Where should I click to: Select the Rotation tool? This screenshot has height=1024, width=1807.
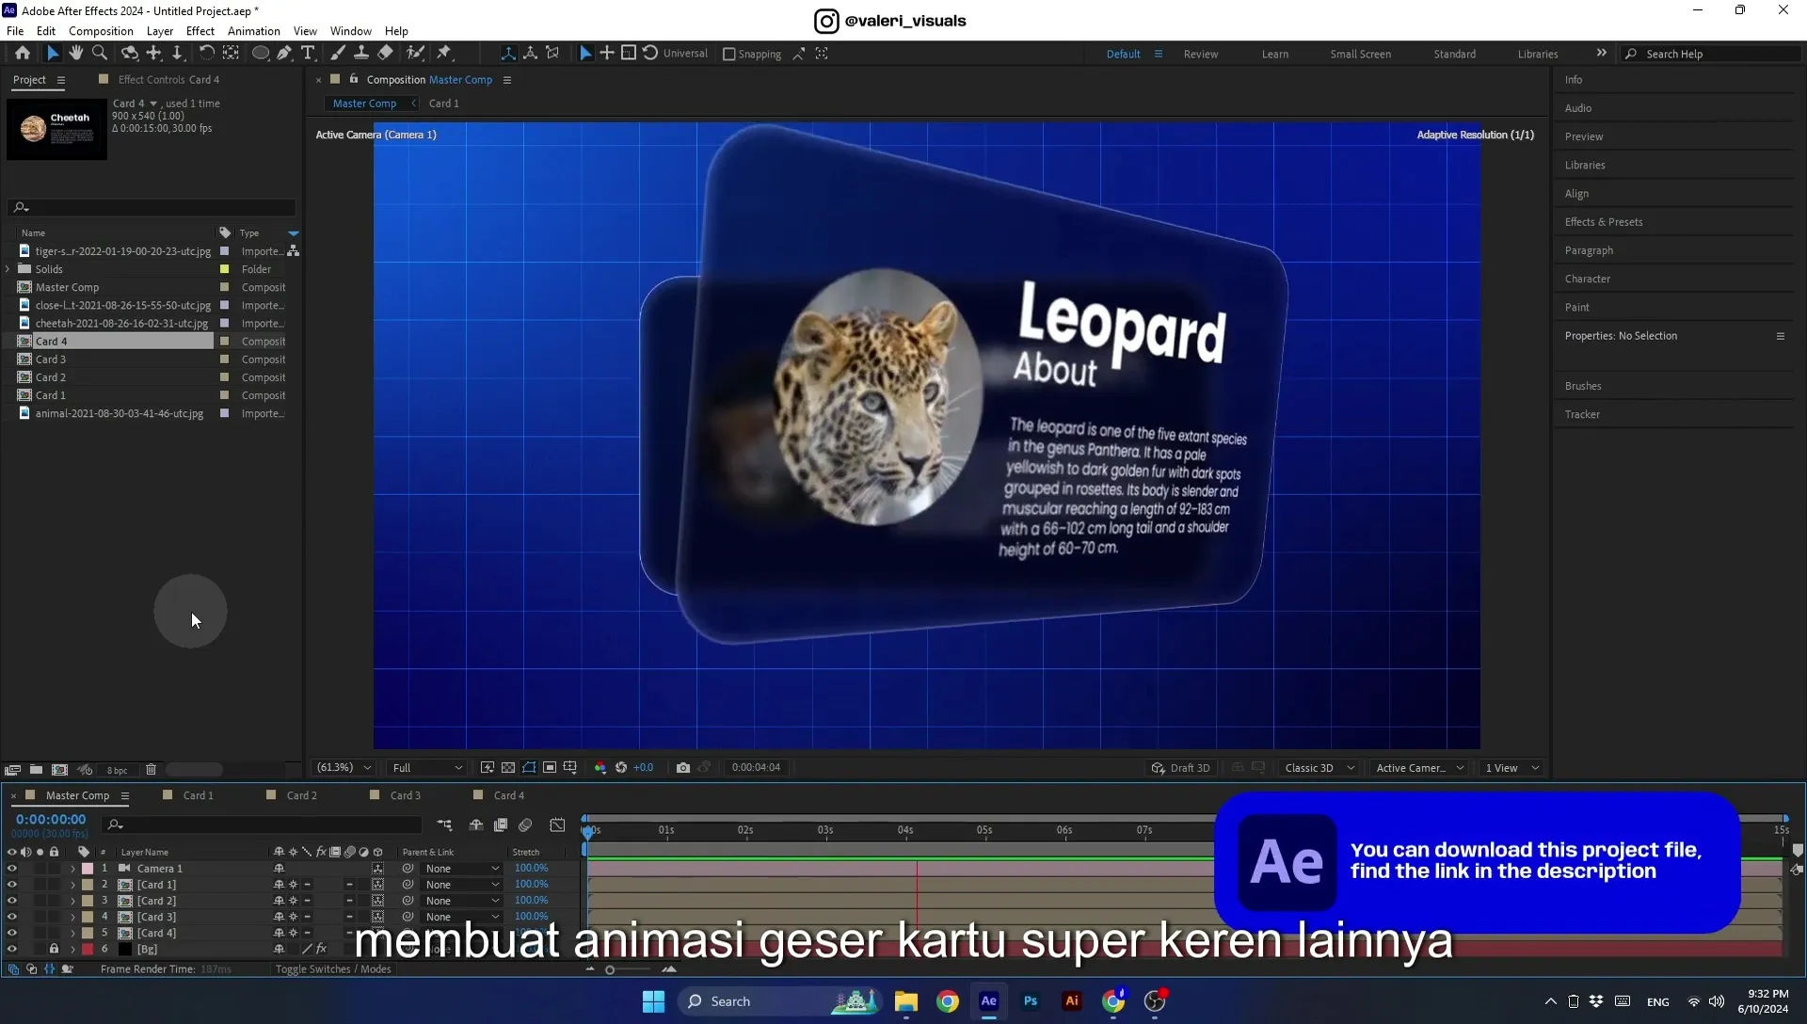point(206,54)
